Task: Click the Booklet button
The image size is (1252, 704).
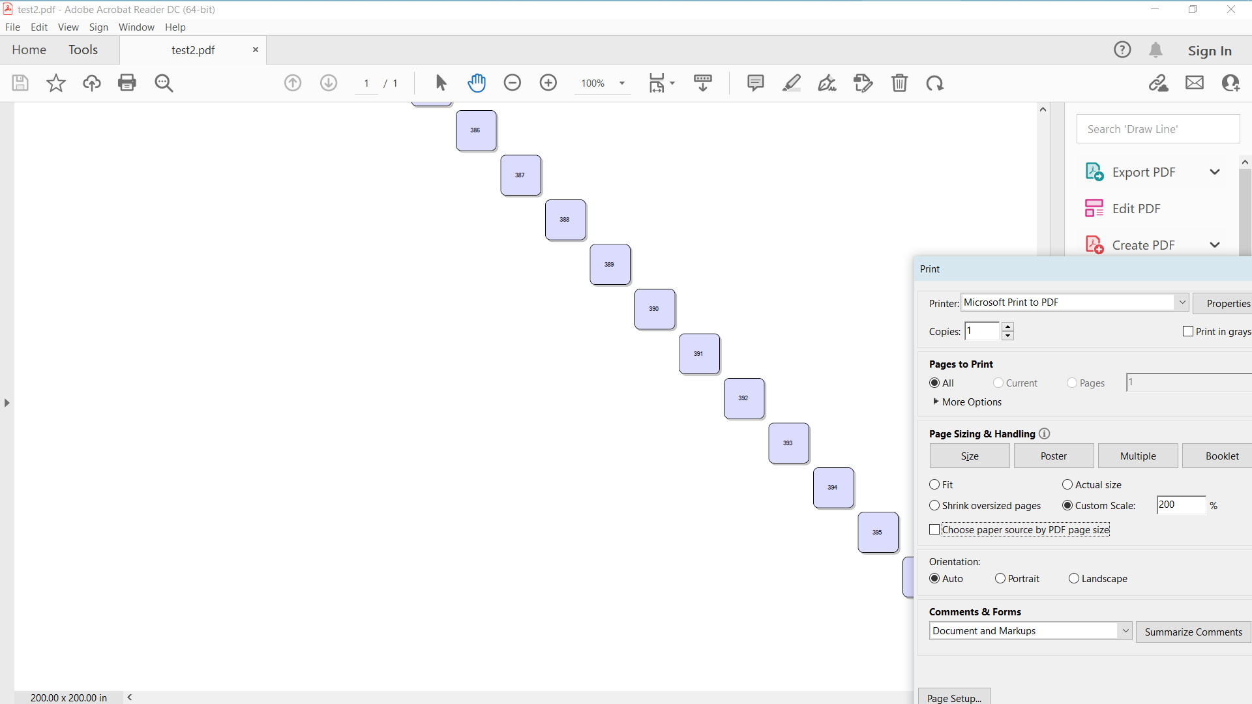Action: click(x=1218, y=456)
